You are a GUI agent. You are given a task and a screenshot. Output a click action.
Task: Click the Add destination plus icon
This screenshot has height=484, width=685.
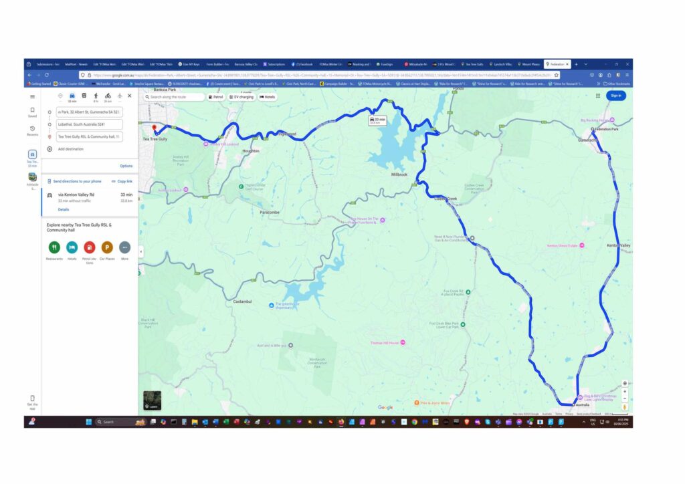[x=50, y=149]
